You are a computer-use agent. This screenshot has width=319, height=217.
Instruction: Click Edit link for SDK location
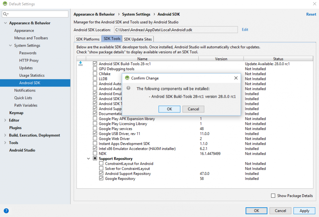click(245, 30)
